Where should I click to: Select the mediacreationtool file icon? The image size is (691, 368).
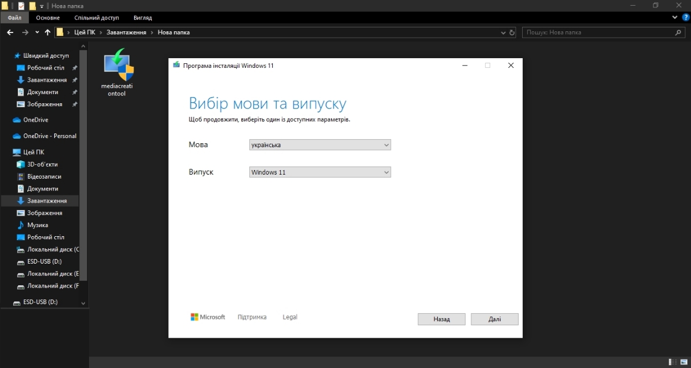(x=118, y=73)
